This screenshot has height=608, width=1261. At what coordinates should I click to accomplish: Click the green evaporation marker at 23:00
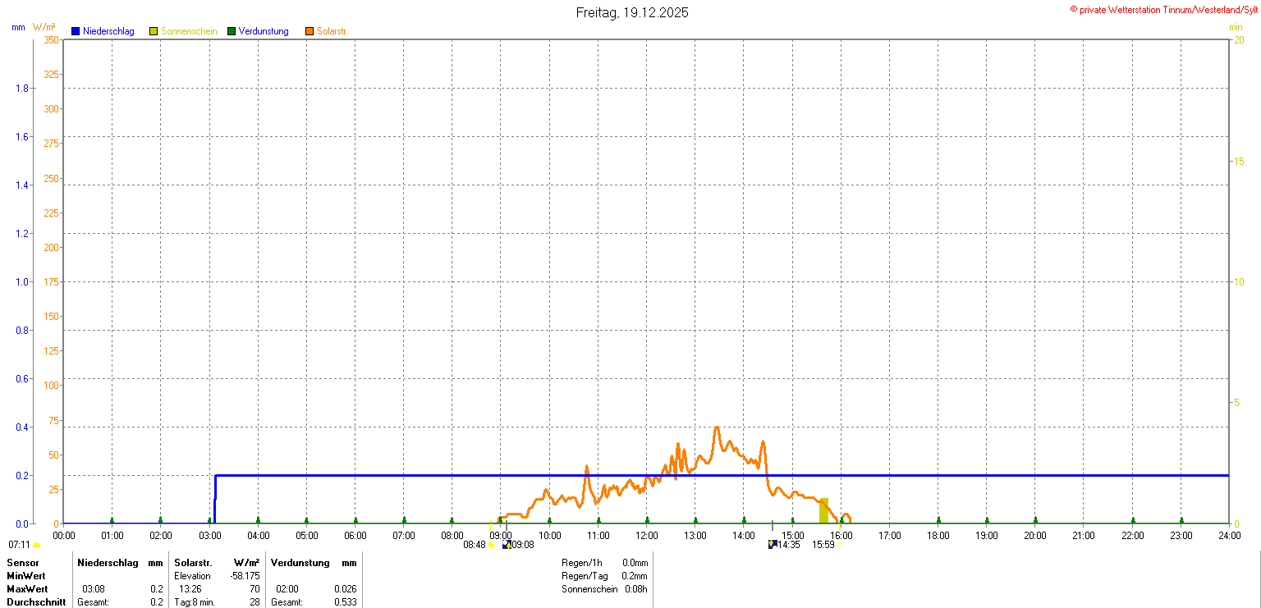[1181, 520]
